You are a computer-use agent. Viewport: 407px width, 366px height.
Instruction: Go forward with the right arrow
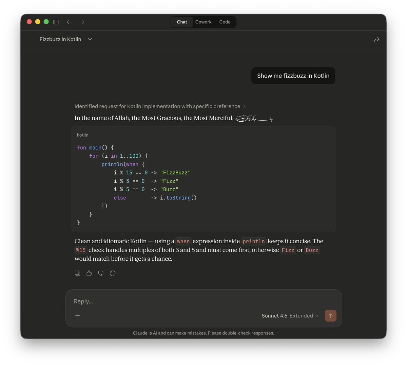pos(82,22)
